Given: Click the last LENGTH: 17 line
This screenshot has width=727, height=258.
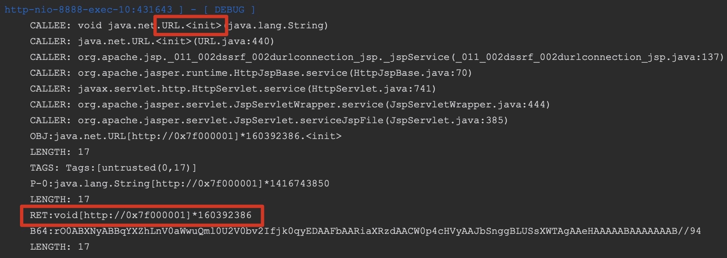Looking at the screenshot, I should (x=60, y=247).
